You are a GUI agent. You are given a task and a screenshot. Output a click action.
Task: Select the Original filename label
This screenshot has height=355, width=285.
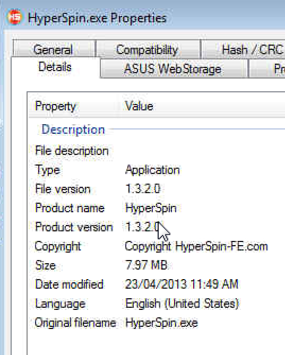point(75,323)
